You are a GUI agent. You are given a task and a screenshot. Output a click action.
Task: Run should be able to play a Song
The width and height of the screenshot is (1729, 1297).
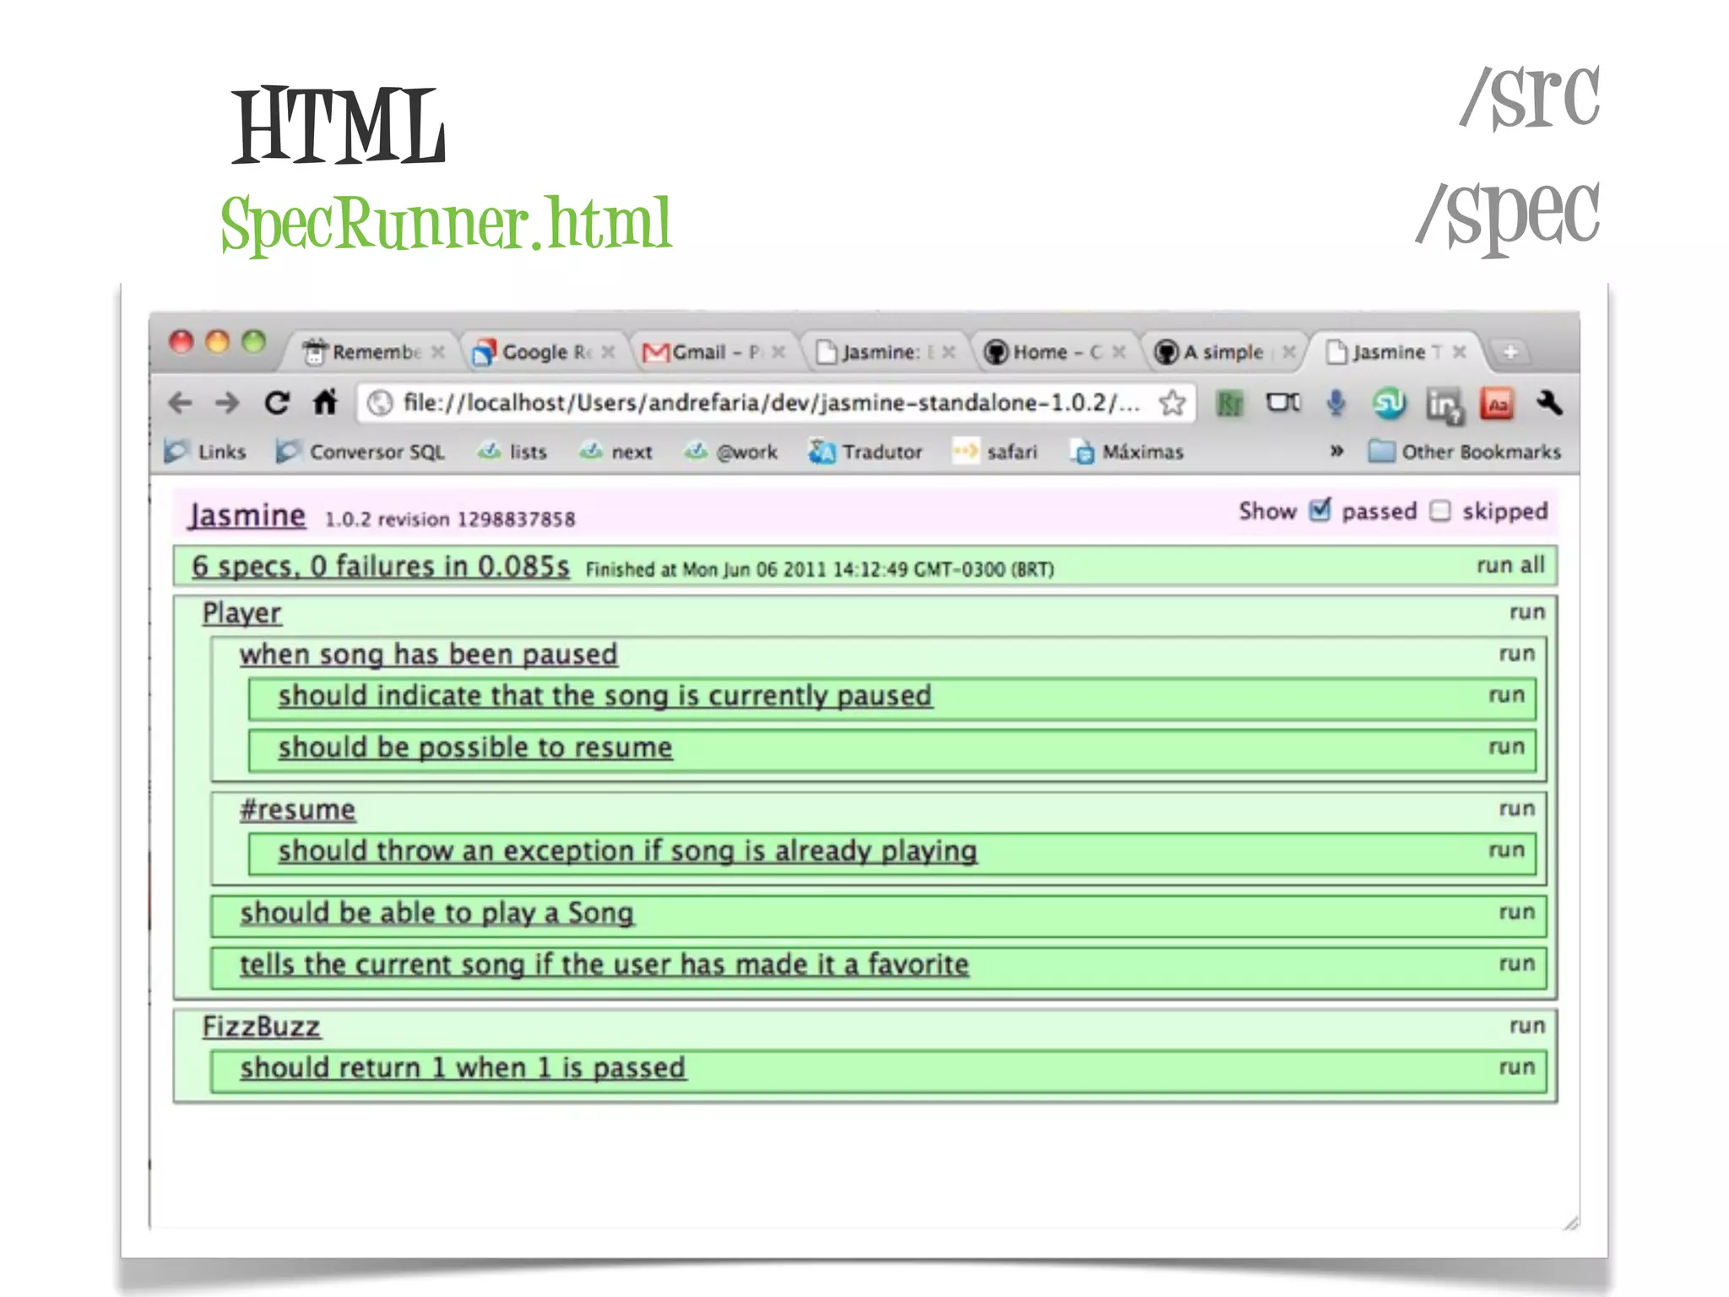click(x=1517, y=912)
